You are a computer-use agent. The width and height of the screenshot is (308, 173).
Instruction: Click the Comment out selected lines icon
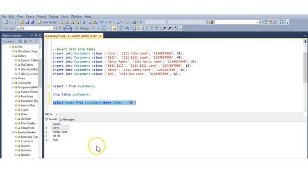coord(152,28)
